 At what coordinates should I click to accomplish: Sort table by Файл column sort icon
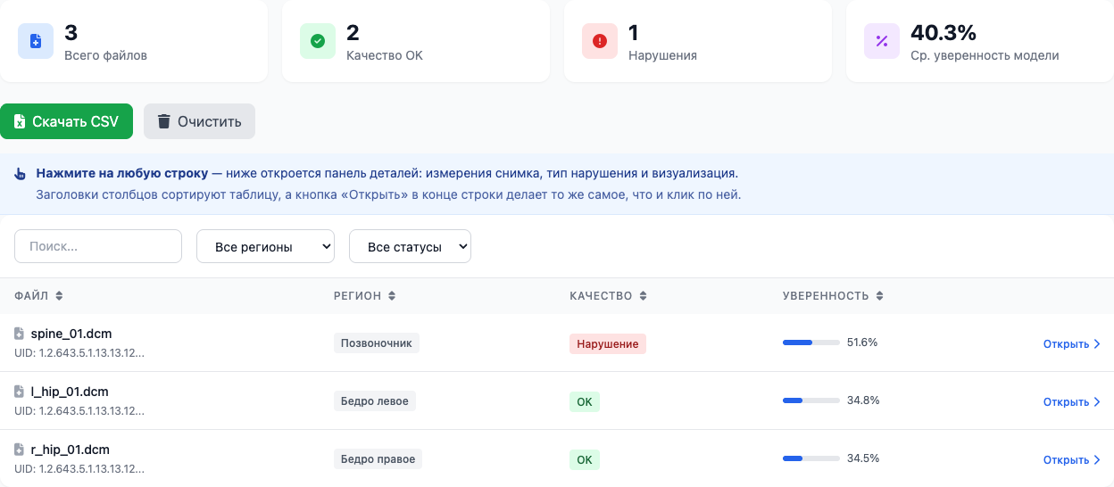(x=60, y=296)
